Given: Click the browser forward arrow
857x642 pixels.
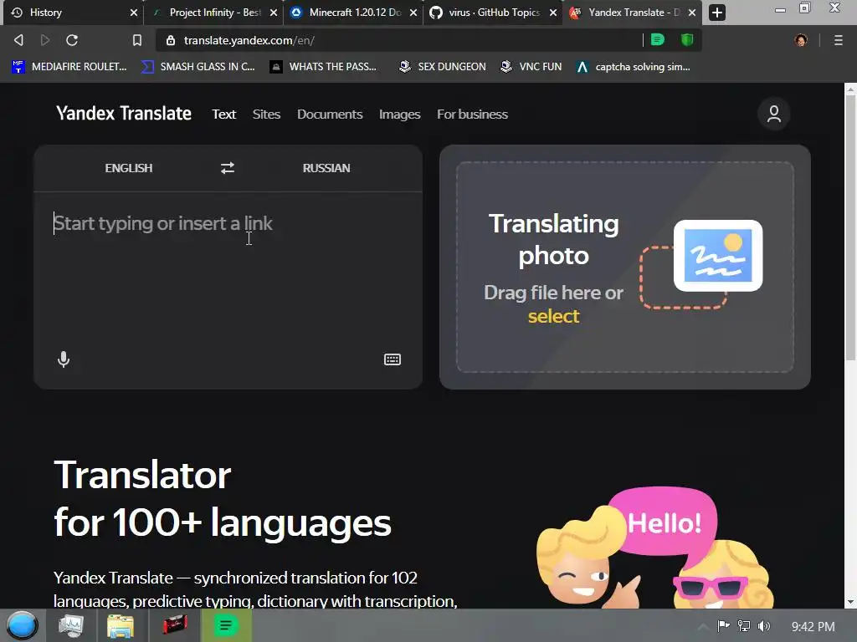Looking at the screenshot, I should (45, 40).
